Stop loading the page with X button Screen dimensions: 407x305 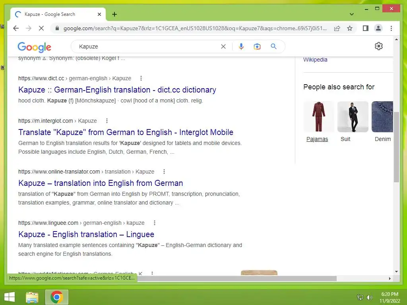tap(41, 28)
